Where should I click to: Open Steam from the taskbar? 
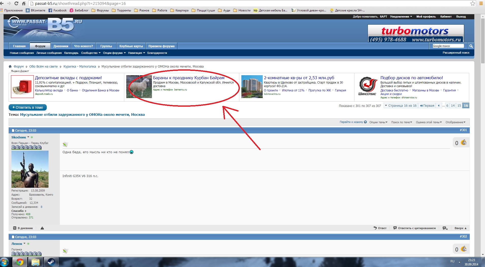pos(51,262)
